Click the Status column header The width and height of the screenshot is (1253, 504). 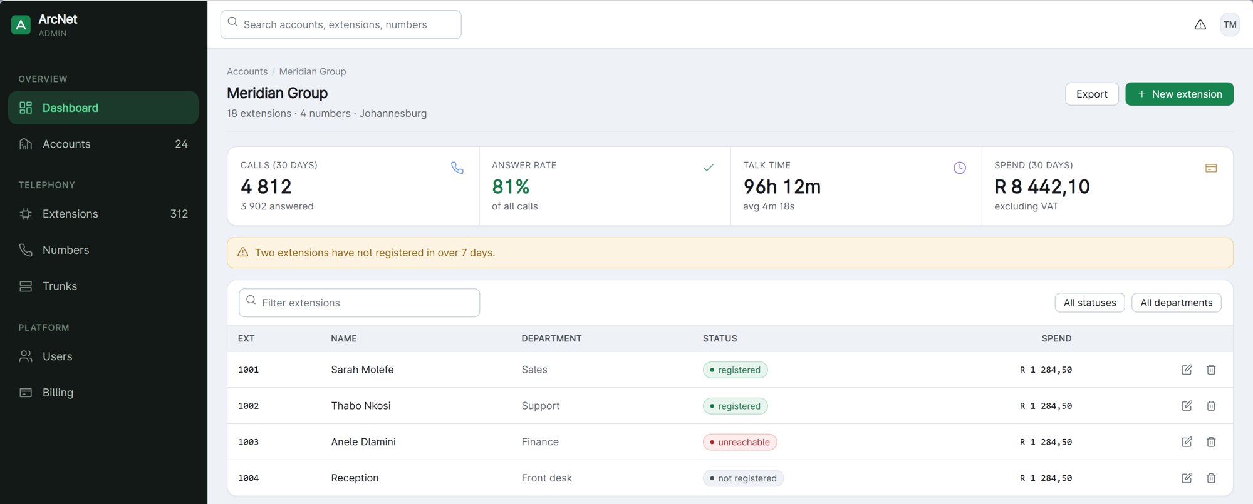pos(719,338)
